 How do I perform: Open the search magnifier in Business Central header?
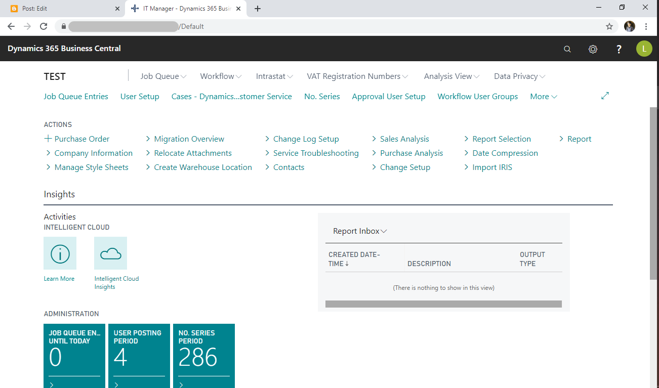(x=567, y=49)
